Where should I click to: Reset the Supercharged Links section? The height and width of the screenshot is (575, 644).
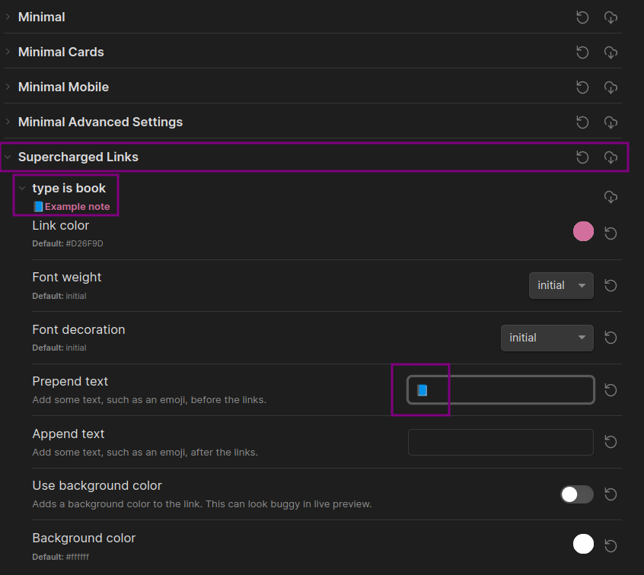coord(582,157)
